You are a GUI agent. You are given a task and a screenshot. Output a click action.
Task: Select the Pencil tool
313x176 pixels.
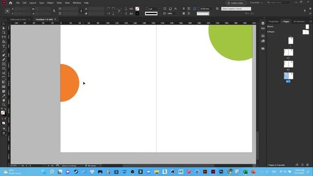[x=3, y=60]
